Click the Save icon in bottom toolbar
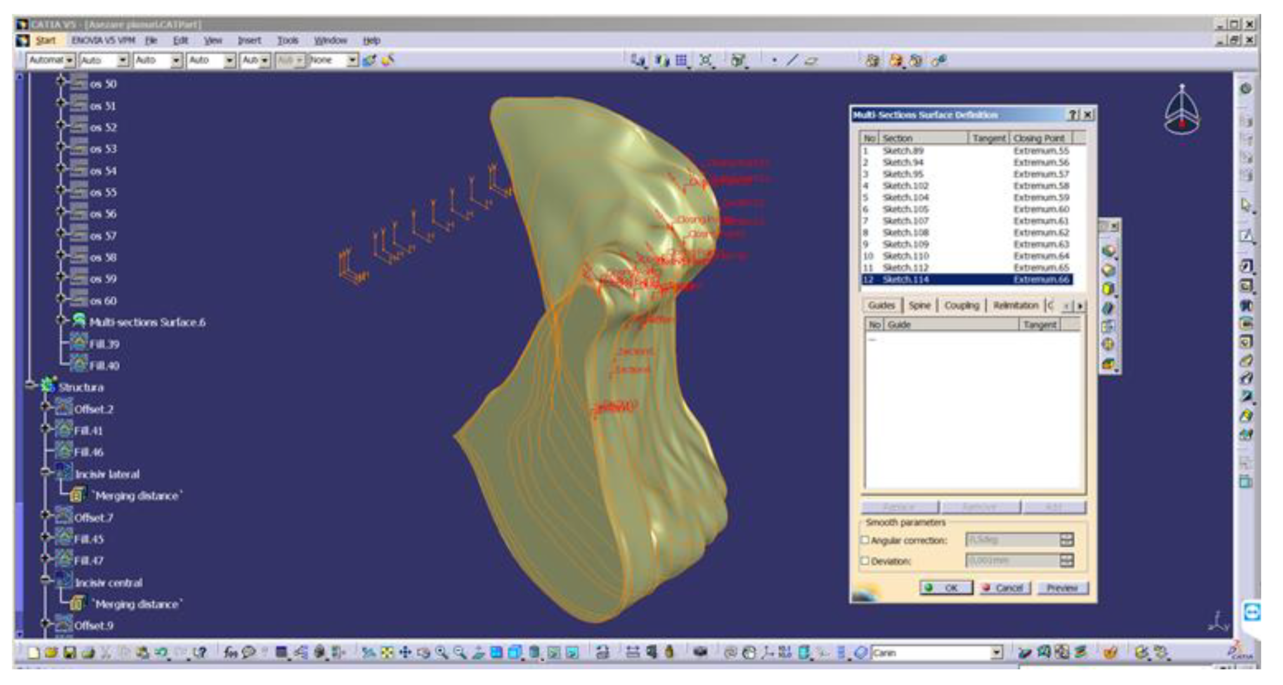 (x=70, y=653)
